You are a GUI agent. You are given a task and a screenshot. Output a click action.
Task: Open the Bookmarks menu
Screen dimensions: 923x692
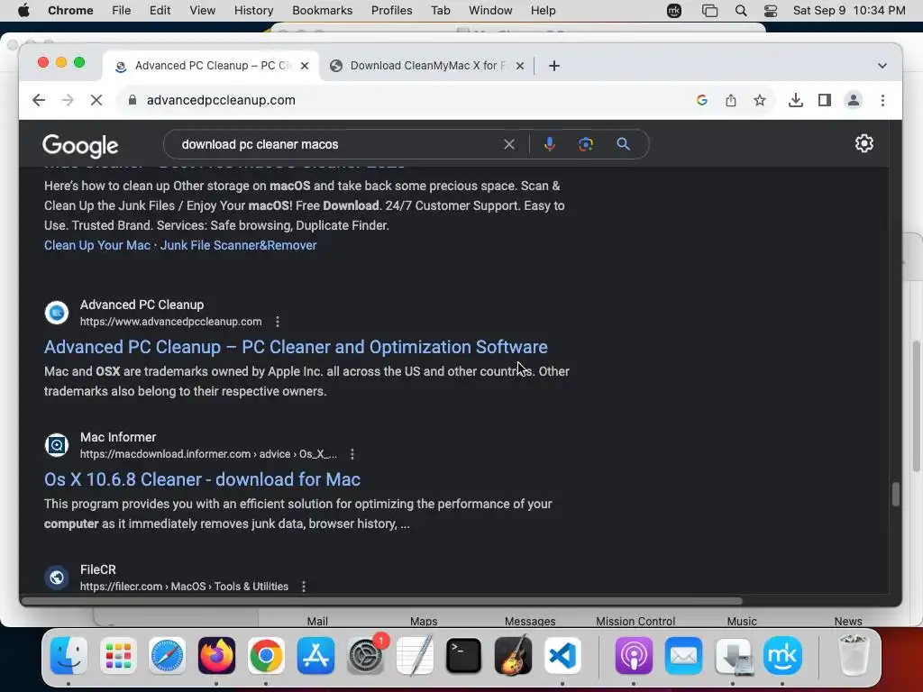(x=322, y=11)
